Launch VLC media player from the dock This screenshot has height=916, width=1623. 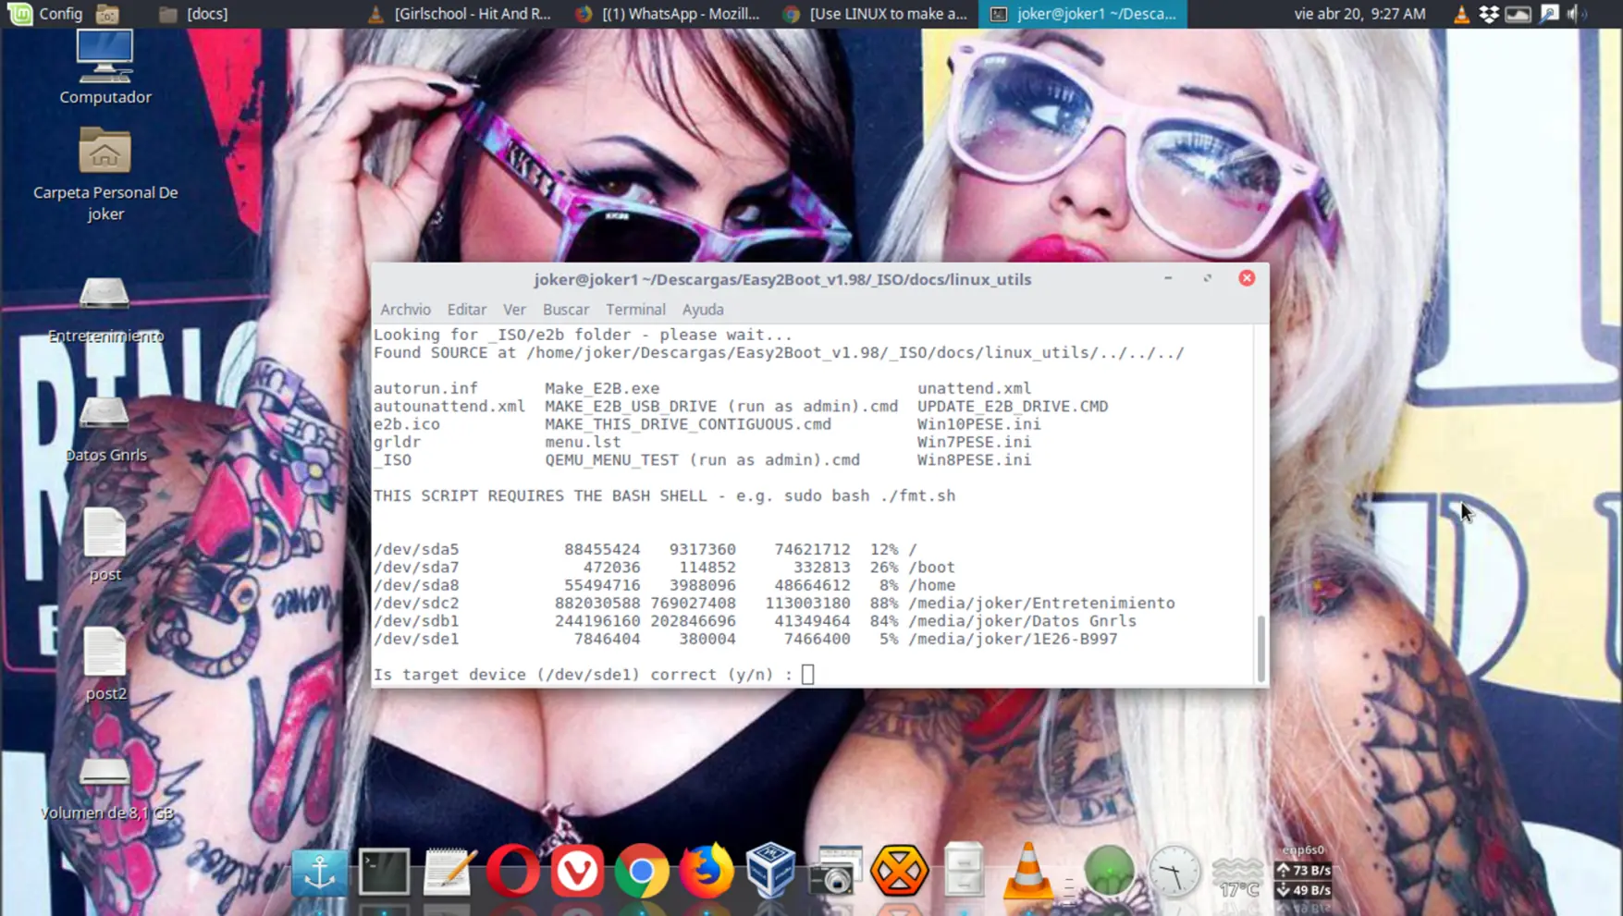coord(1027,872)
